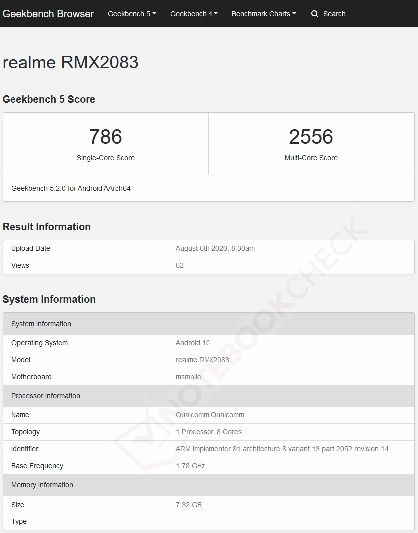Click the Result Information heading

click(x=47, y=227)
